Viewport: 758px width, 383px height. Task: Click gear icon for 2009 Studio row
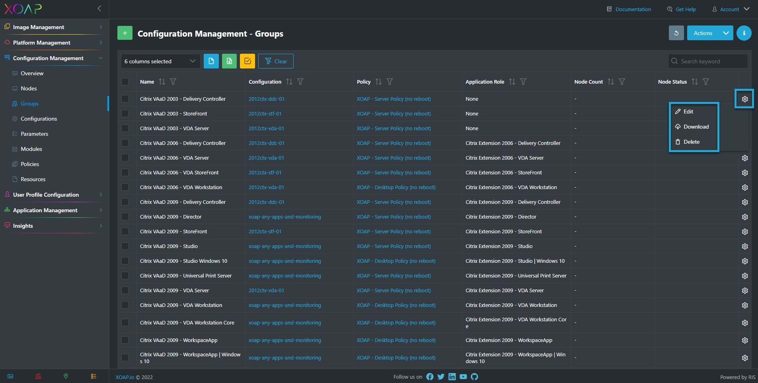(x=745, y=246)
